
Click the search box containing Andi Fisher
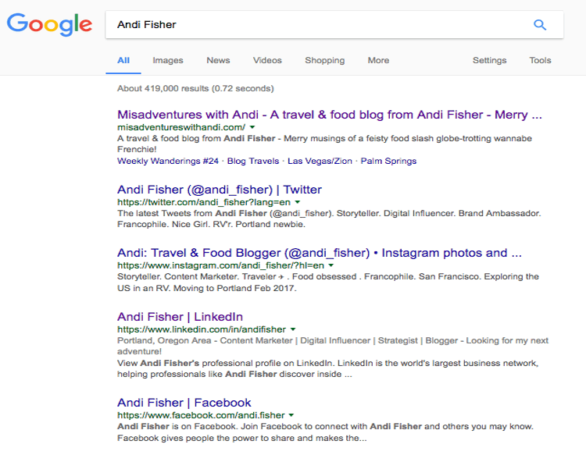(x=334, y=25)
